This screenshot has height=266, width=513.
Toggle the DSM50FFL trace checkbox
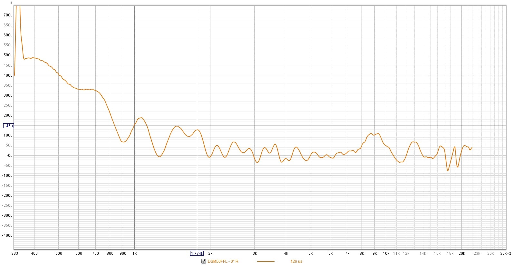[203, 261]
